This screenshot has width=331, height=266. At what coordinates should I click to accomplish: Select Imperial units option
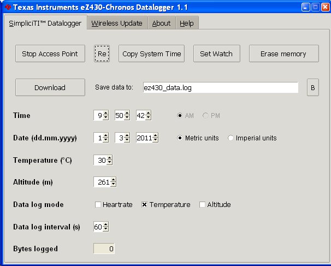230,138
